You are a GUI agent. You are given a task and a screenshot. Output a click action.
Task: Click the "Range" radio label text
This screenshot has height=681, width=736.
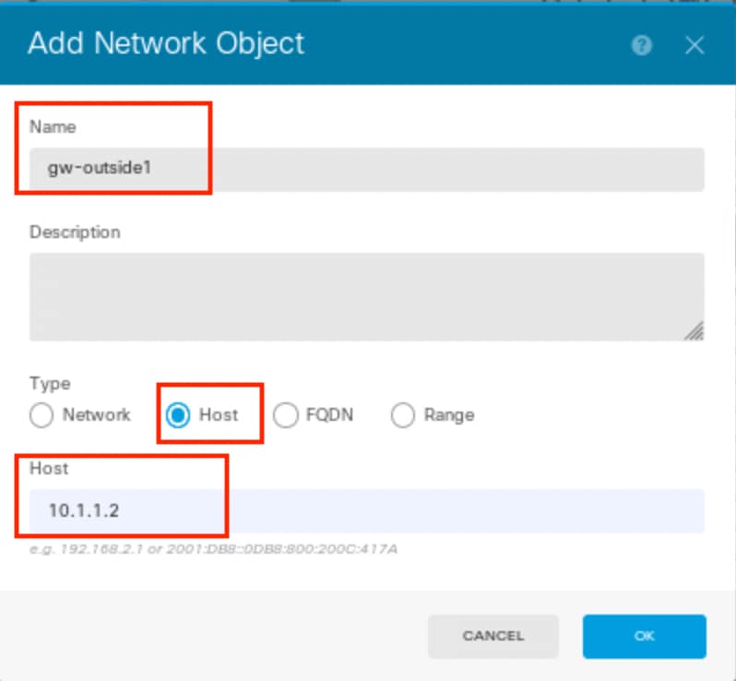point(449,415)
